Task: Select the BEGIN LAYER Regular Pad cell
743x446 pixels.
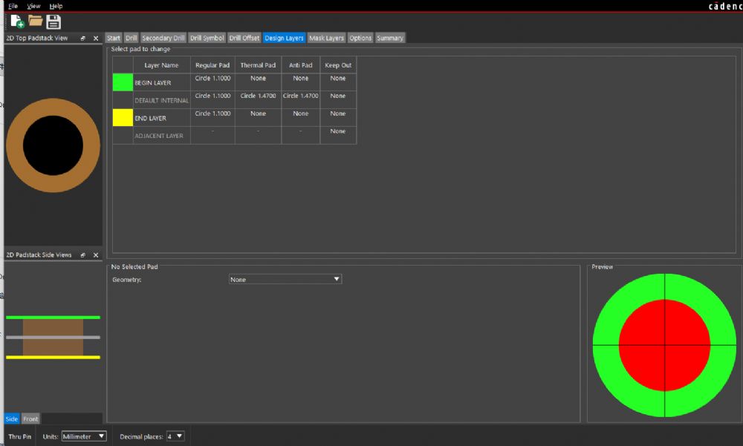Action: [212, 82]
